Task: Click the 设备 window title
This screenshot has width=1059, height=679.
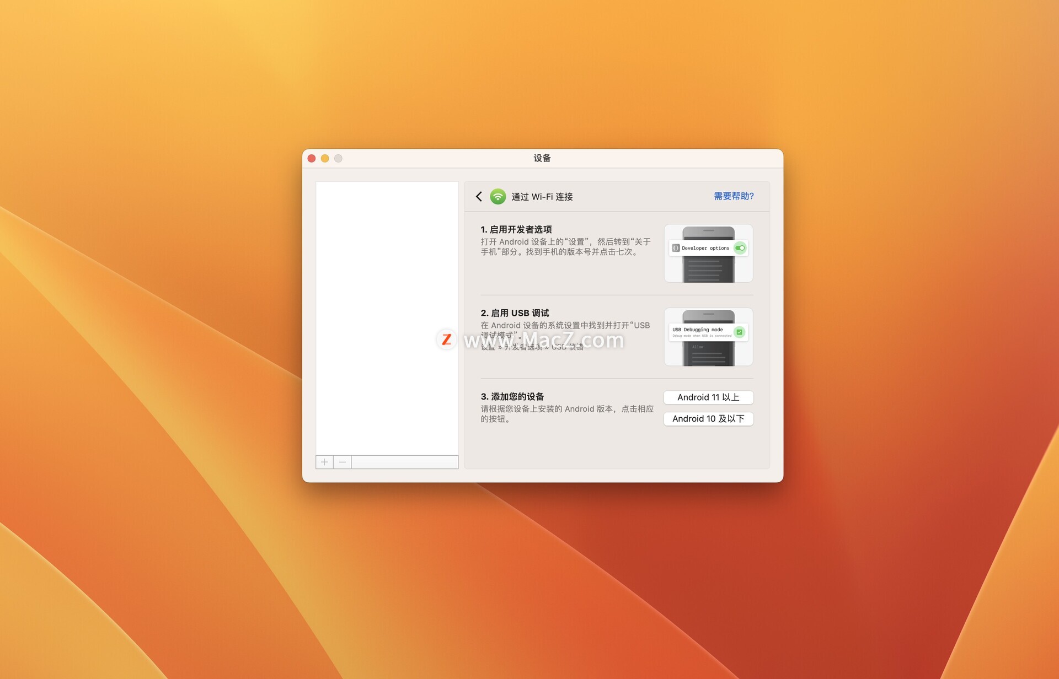Action: [x=542, y=158]
